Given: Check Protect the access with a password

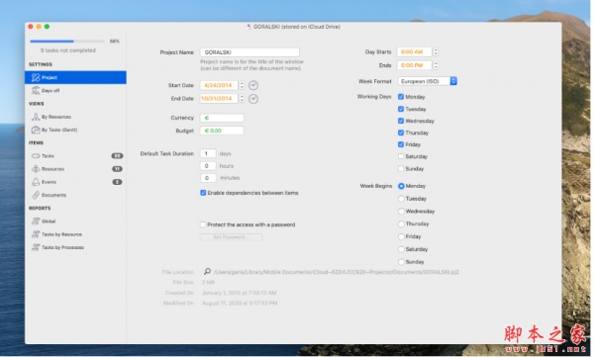Looking at the screenshot, I should click(x=203, y=224).
